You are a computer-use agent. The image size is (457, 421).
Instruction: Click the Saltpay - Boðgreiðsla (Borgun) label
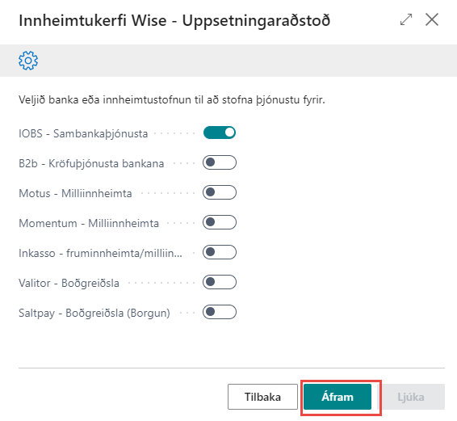(94, 313)
